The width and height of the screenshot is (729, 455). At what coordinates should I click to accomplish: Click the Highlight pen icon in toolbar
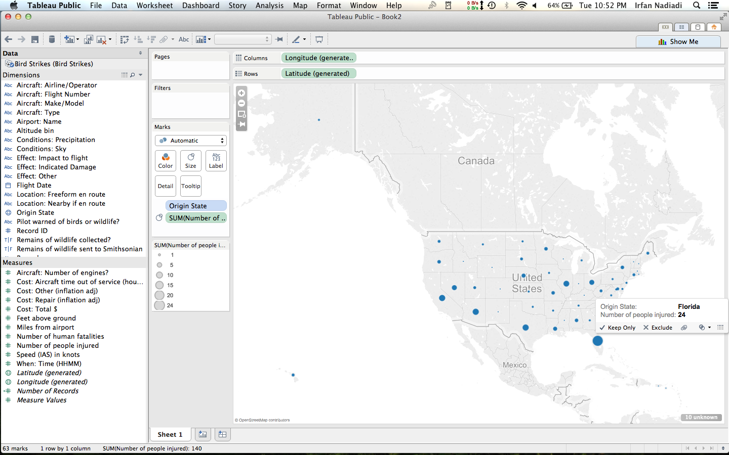(296, 39)
